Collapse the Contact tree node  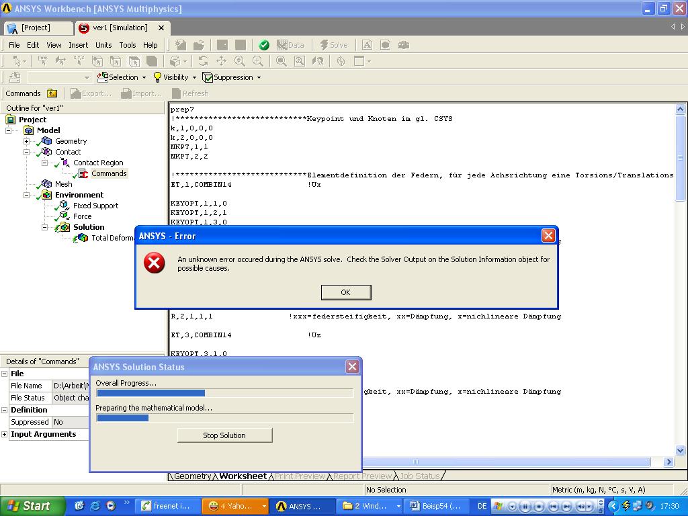[26, 152]
